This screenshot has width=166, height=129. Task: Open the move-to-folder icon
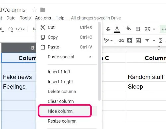(x=43, y=10)
